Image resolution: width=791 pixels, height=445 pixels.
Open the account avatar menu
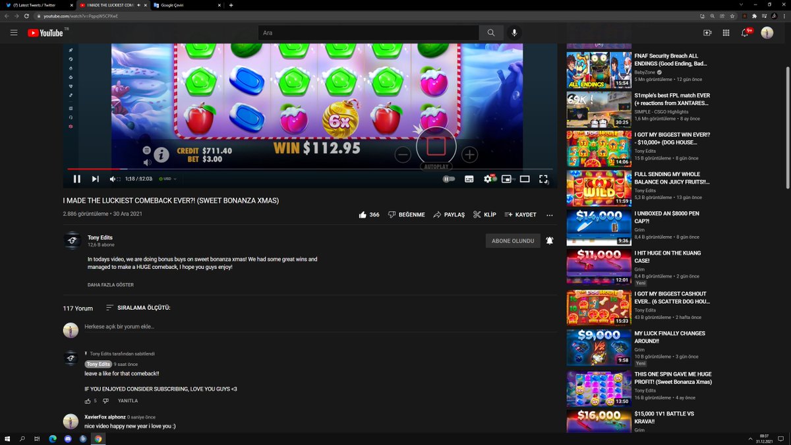point(767,32)
